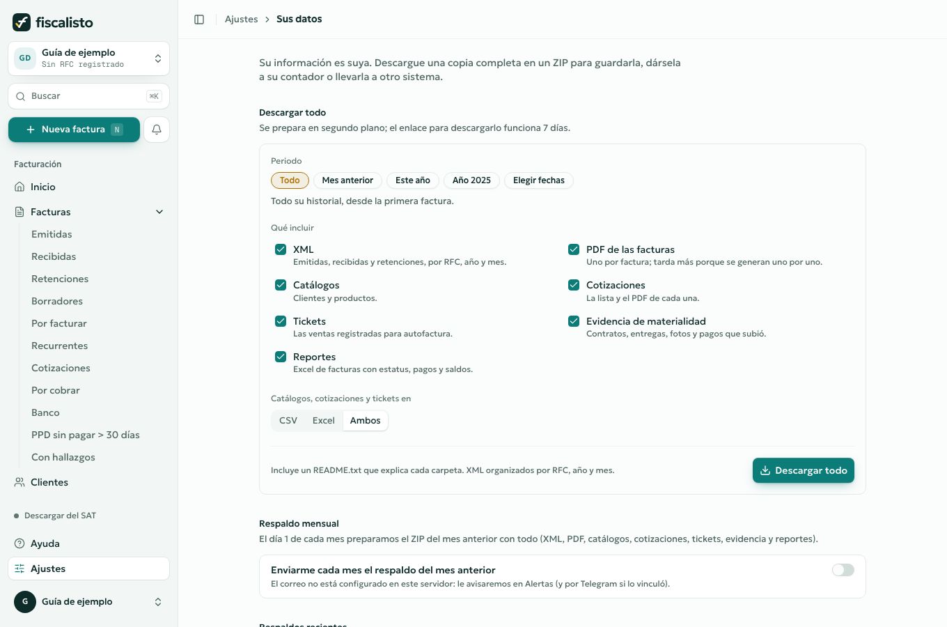
Task: Go to Ajustes in the breadcrumb
Action: [x=242, y=20]
